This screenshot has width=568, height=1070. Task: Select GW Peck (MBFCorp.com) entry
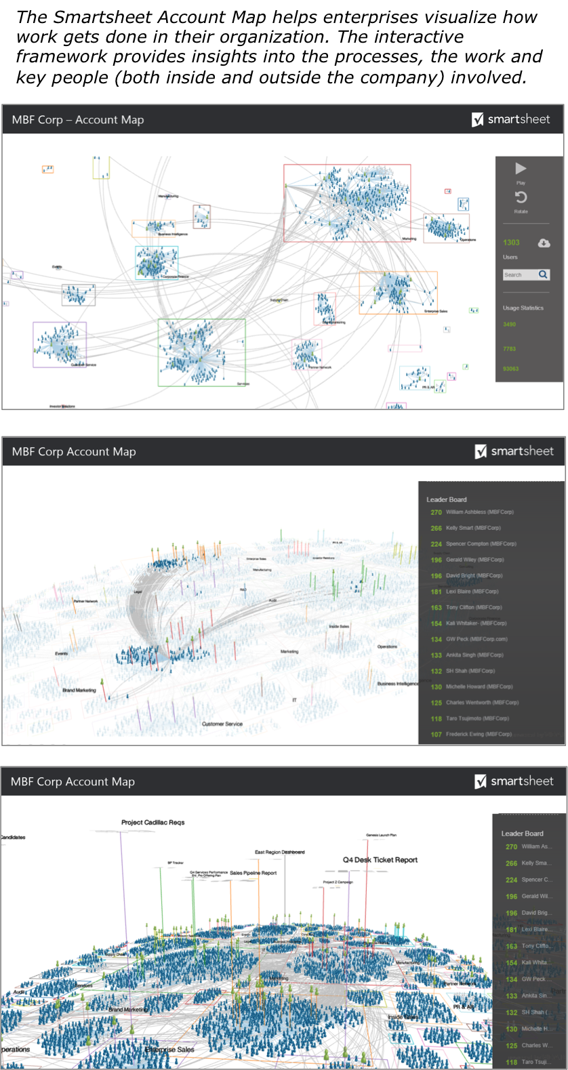pos(469,639)
